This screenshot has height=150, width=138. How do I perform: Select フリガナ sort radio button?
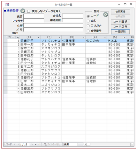(88, 26)
